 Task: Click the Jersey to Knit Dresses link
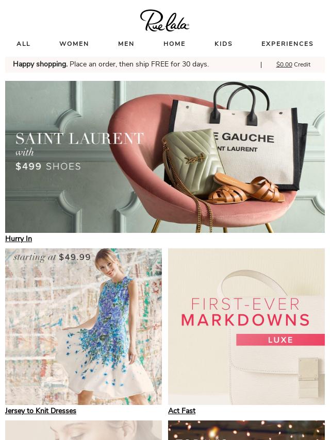point(41,411)
